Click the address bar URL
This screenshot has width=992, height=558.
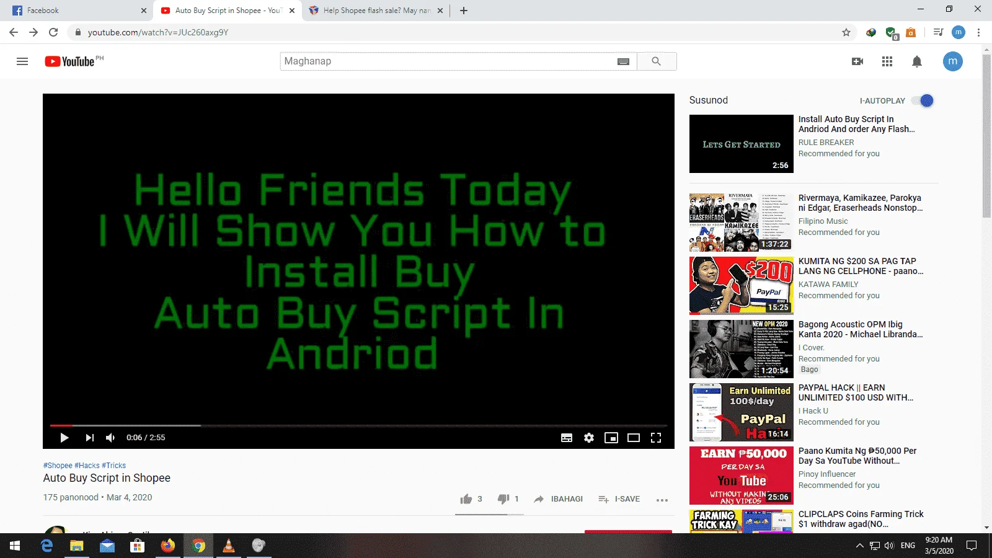point(158,32)
